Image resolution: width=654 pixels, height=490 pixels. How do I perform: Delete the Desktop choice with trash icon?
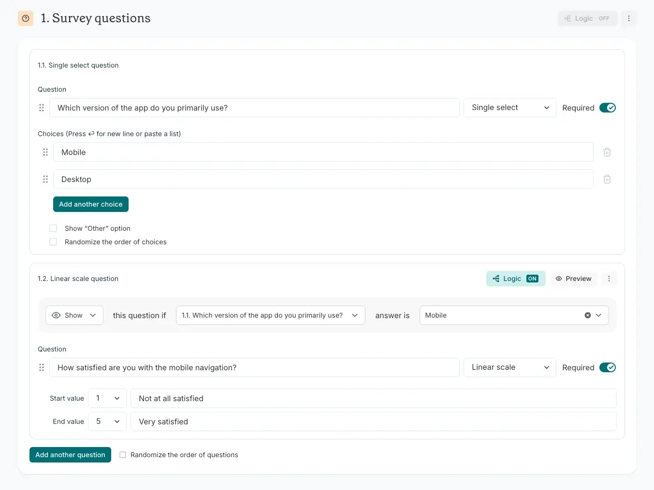pyautogui.click(x=607, y=179)
